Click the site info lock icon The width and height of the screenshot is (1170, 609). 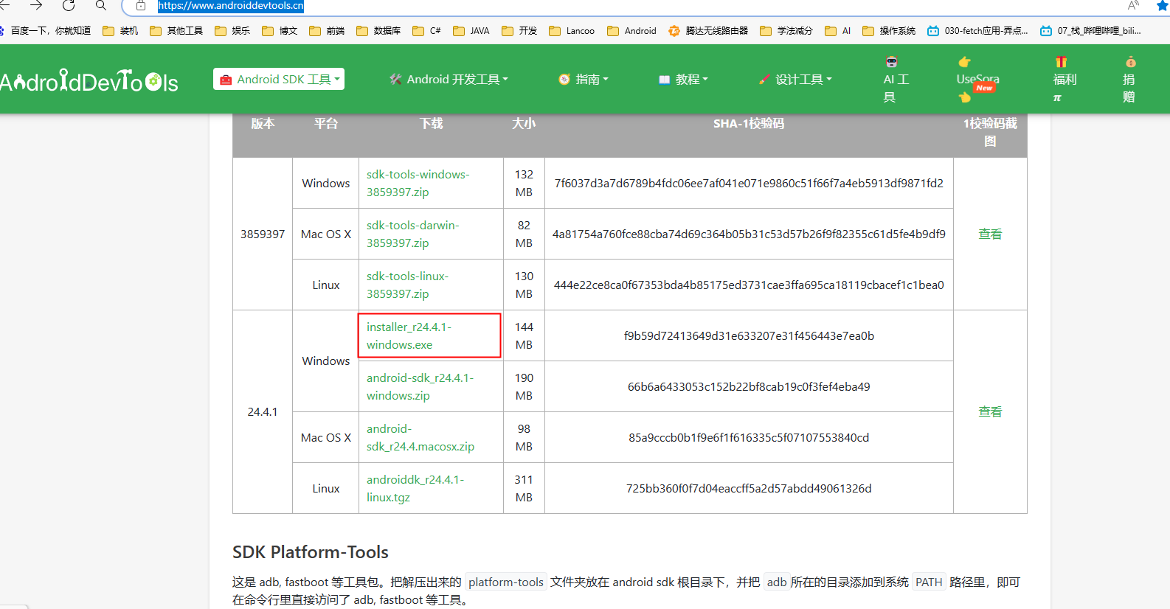[141, 5]
